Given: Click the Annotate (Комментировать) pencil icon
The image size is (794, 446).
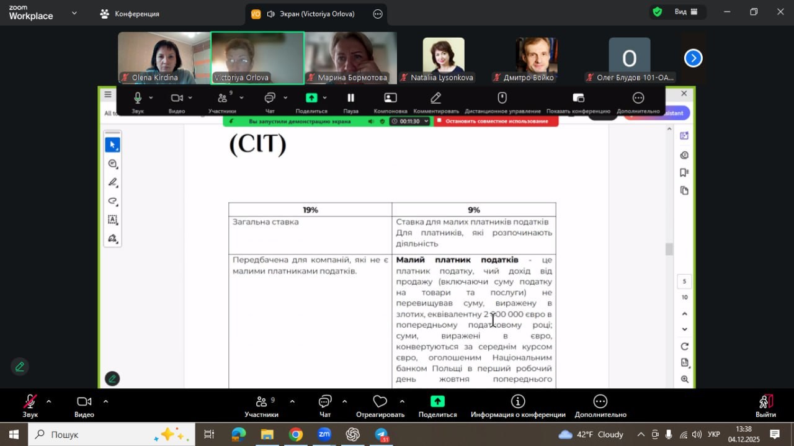Looking at the screenshot, I should point(435,98).
